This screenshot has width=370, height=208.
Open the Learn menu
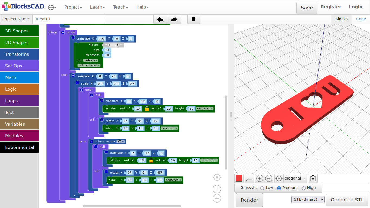tap(97, 7)
